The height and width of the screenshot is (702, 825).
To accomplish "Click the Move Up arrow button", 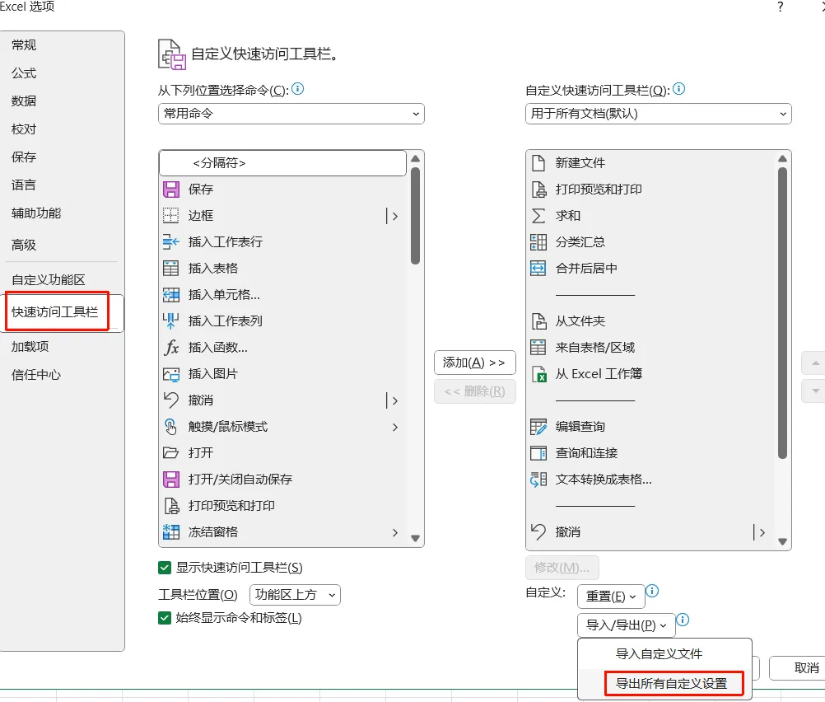I will tap(814, 363).
